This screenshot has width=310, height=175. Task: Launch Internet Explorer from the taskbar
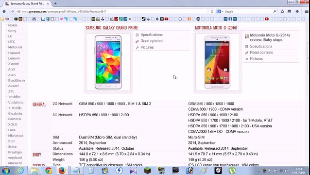[20, 171]
